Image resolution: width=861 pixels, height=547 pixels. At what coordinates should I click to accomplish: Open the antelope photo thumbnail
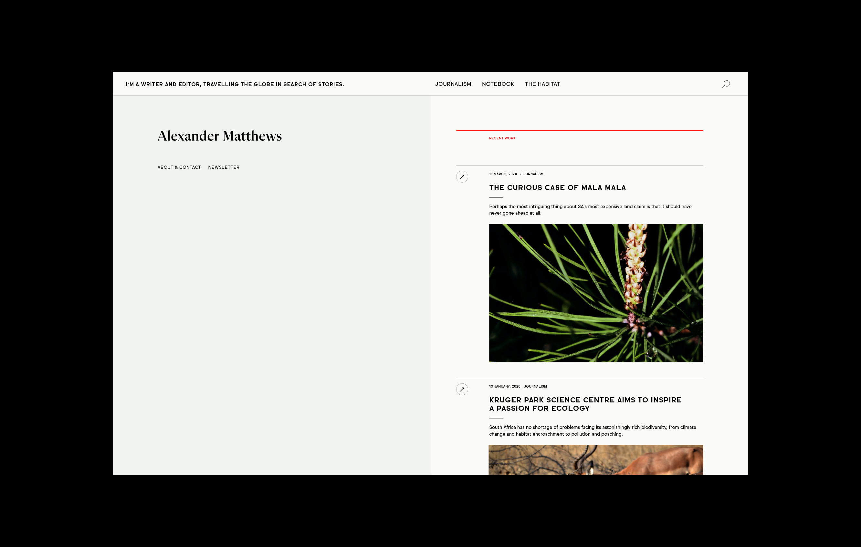[x=596, y=460]
